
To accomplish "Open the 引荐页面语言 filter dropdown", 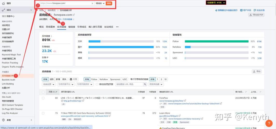I will (85, 84).
